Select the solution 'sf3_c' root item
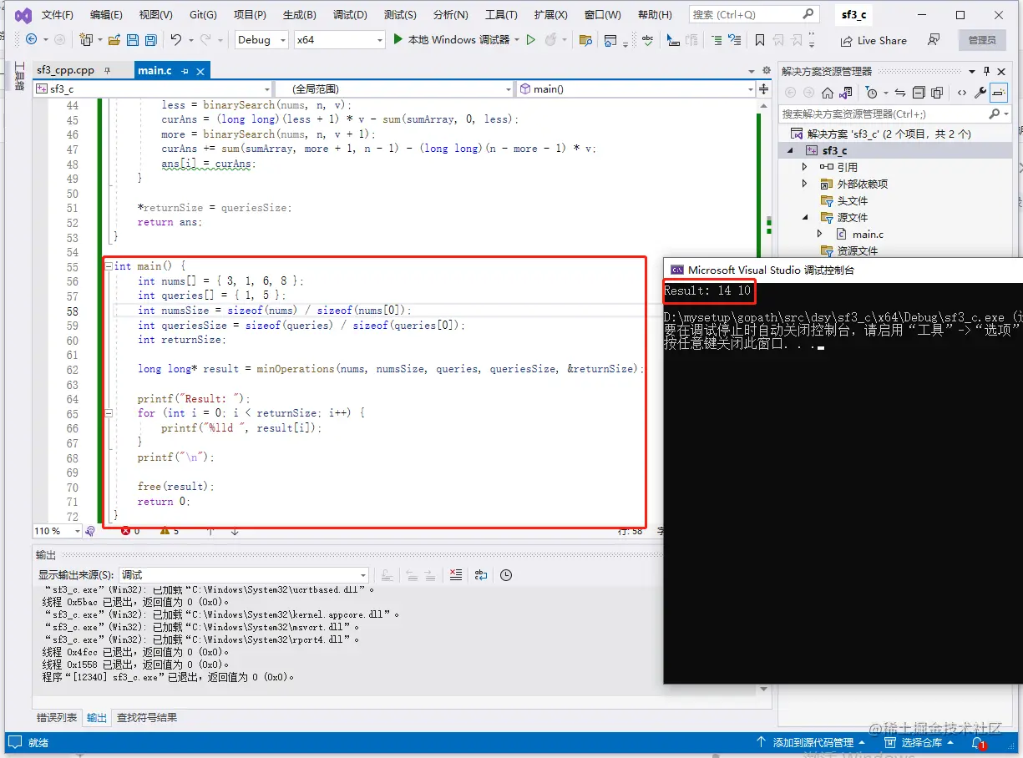This screenshot has width=1023, height=758. click(889, 134)
